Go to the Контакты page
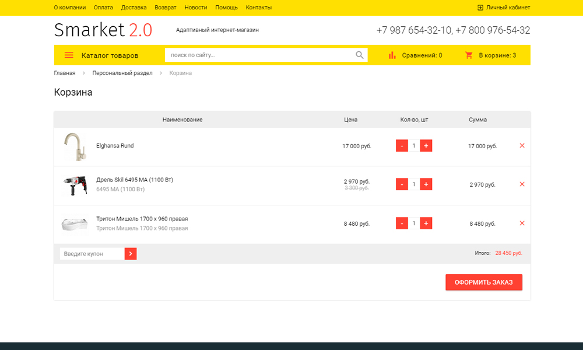 point(258,8)
